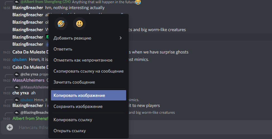Click the plus attachment icon in message bar
Screen dimensions: 272x139
pyautogui.click(x=10, y=127)
